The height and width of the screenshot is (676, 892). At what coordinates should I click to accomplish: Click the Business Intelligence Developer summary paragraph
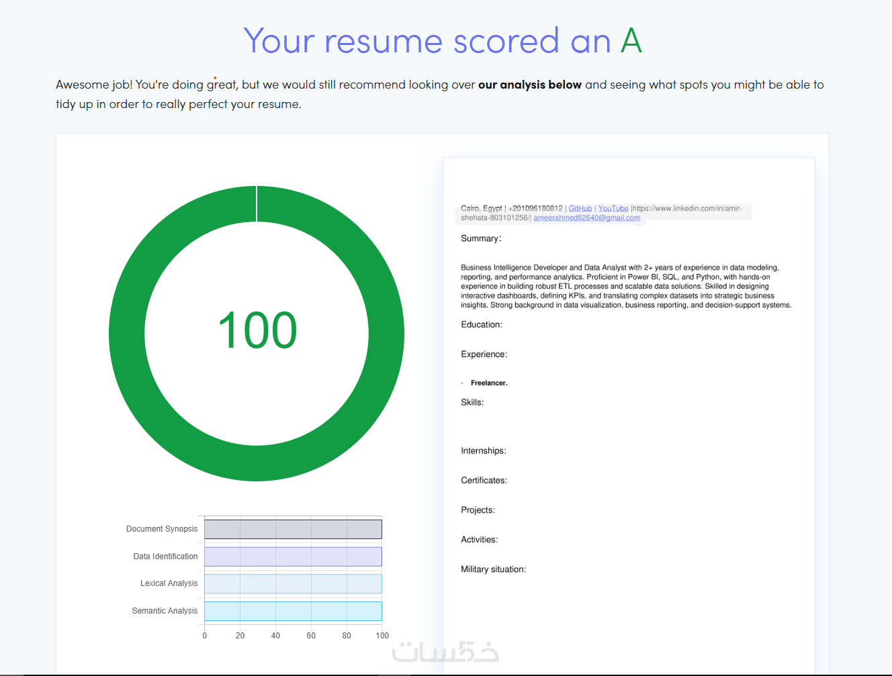point(626,286)
